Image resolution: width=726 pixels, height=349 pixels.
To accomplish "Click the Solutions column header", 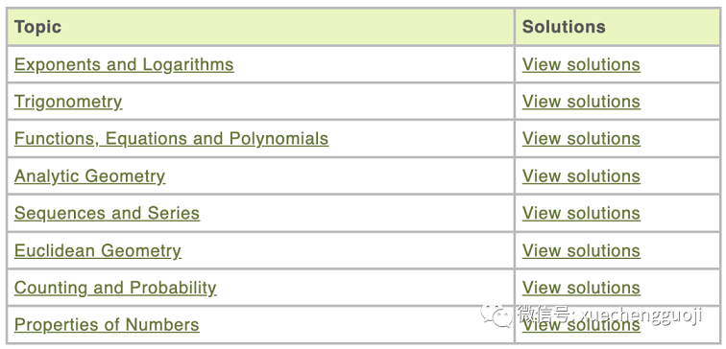I will point(564,27).
